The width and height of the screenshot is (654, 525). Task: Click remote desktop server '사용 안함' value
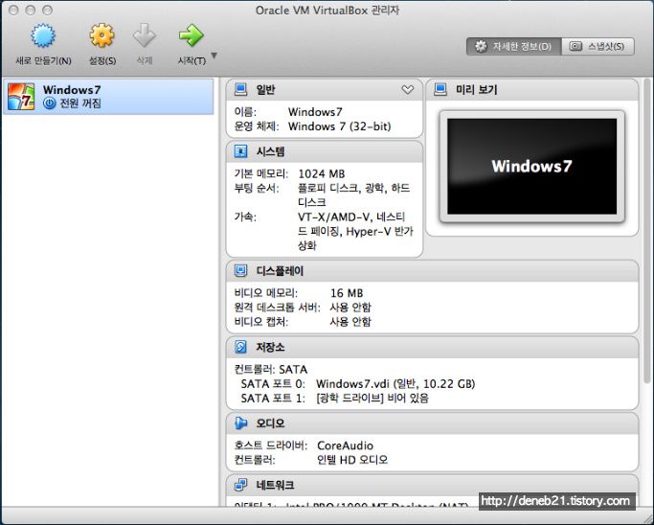point(350,308)
